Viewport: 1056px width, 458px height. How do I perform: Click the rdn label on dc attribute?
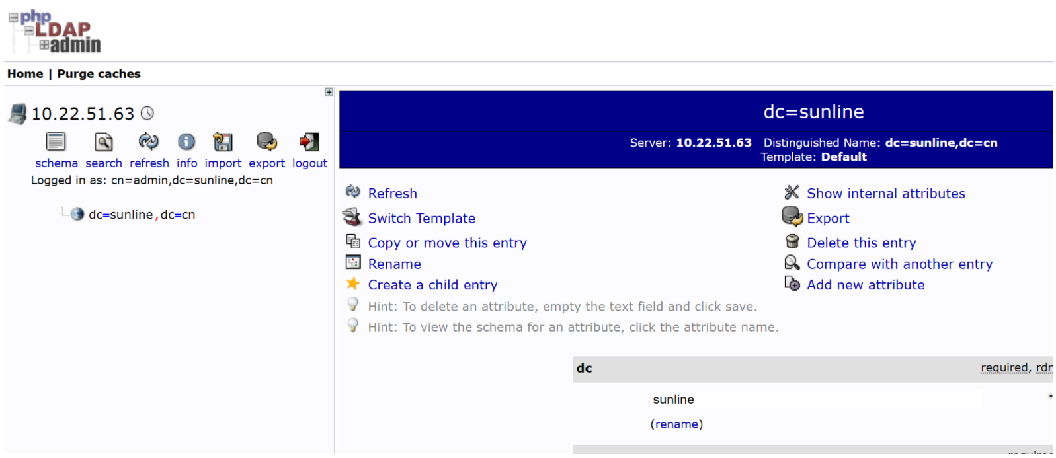(x=1043, y=368)
